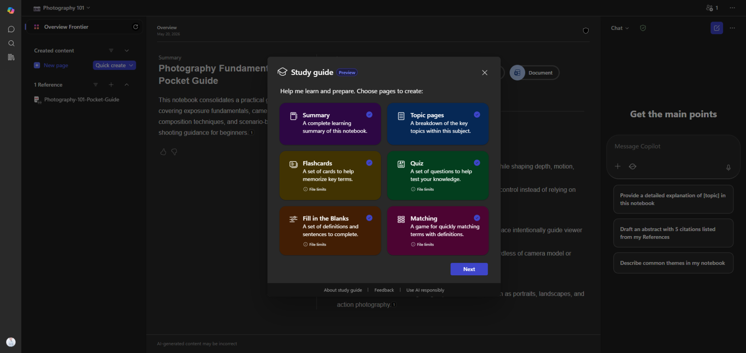Image resolution: width=746 pixels, height=353 pixels.
Task: Click the shield icon in overview header
Action: coord(585,31)
